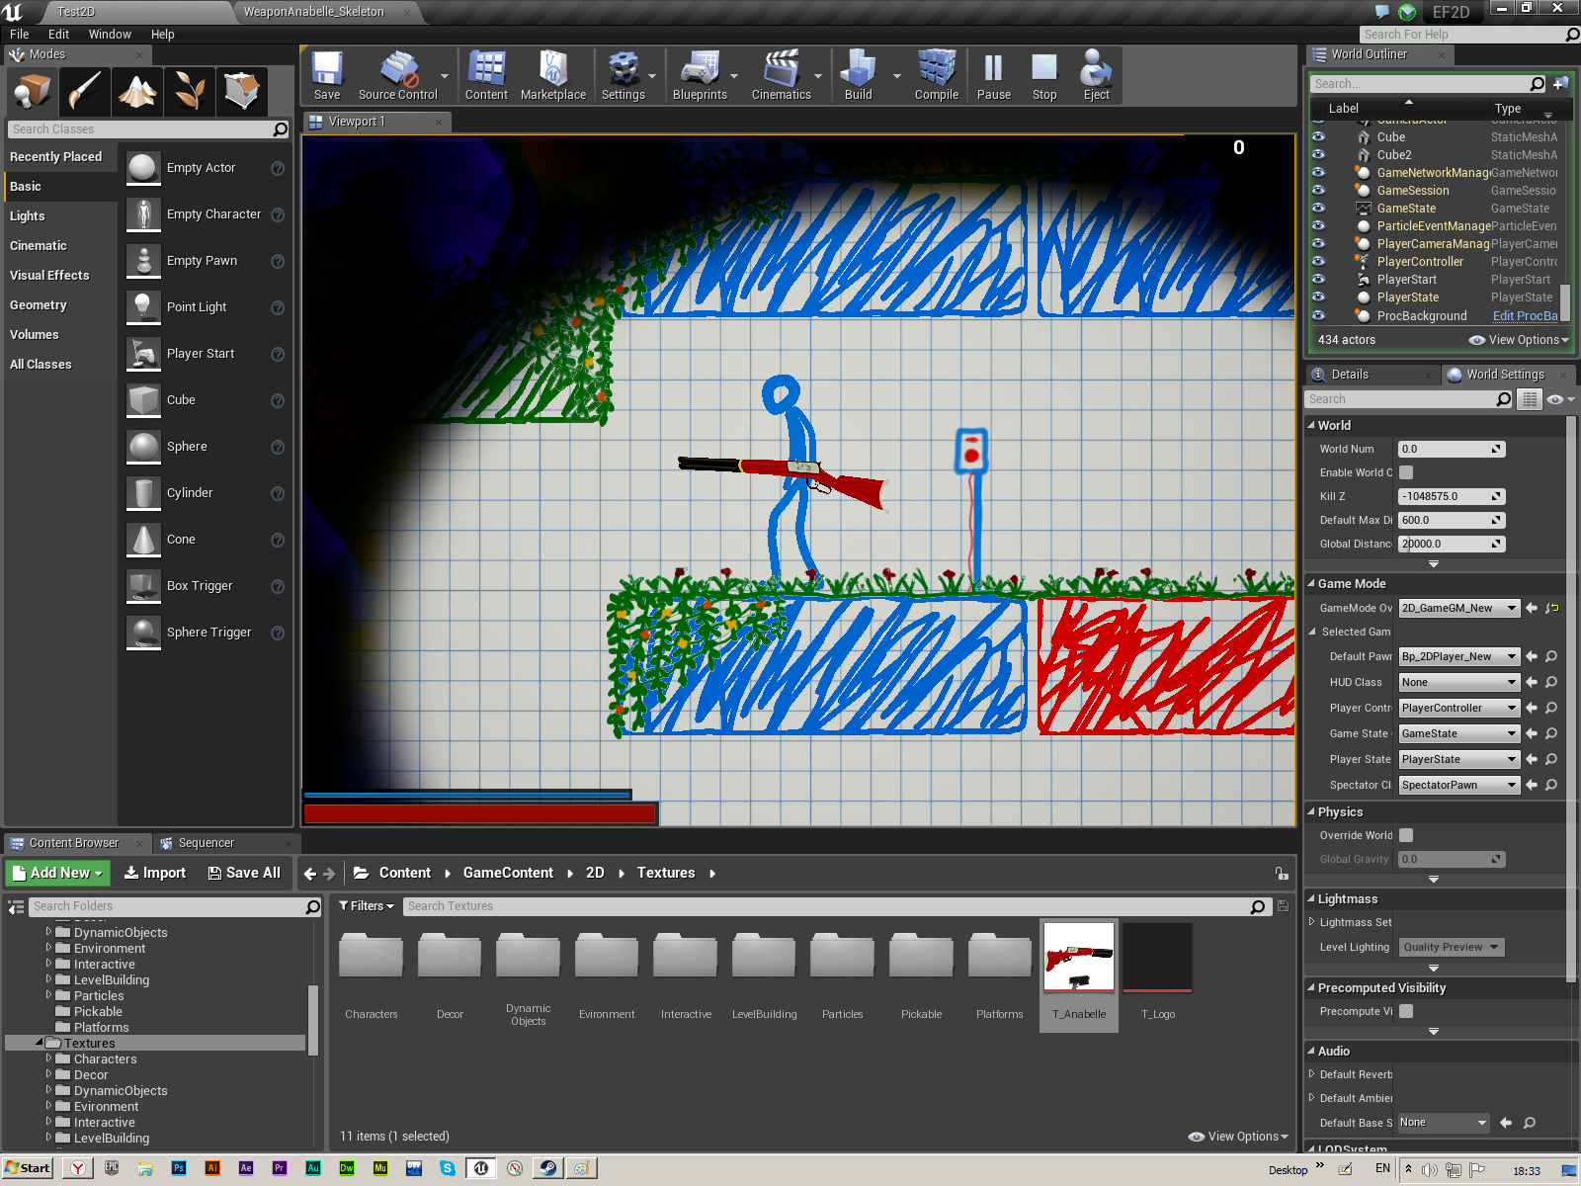The image size is (1581, 1186).
Task: Select the Lights category
Action: point(28,216)
